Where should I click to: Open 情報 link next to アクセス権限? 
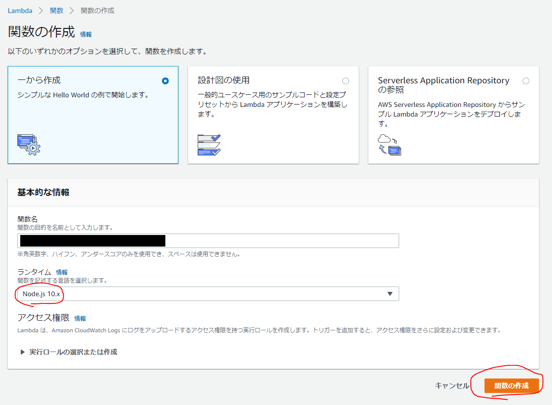80,318
